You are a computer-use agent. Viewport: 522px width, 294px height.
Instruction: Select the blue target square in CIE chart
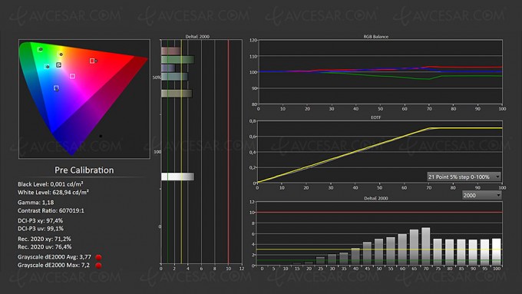pos(56,88)
